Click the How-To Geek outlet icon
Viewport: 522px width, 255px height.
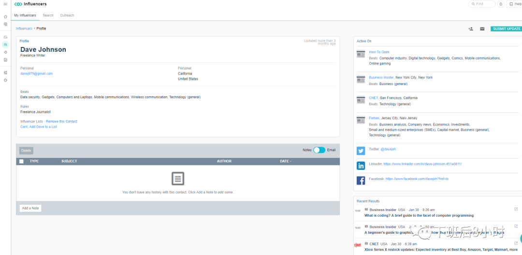361,54
